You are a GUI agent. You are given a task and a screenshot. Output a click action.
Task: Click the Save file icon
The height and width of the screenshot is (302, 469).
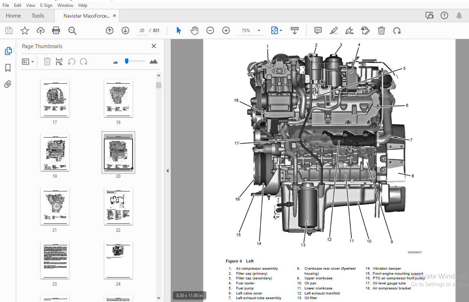click(x=9, y=31)
